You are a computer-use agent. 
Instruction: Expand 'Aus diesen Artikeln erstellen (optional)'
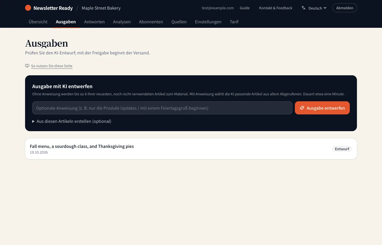[x=72, y=121]
